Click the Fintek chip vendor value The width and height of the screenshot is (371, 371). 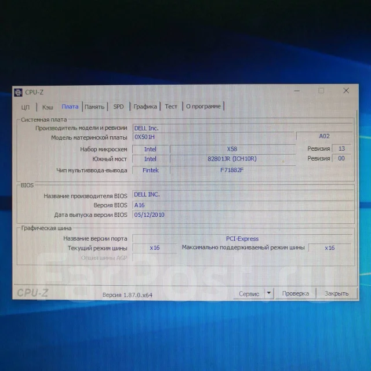[x=151, y=170]
